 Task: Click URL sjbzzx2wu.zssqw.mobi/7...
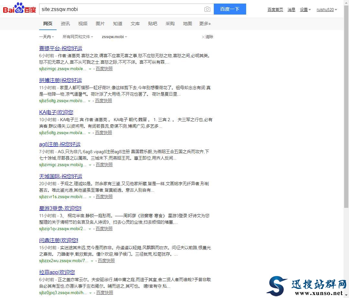point(64,261)
